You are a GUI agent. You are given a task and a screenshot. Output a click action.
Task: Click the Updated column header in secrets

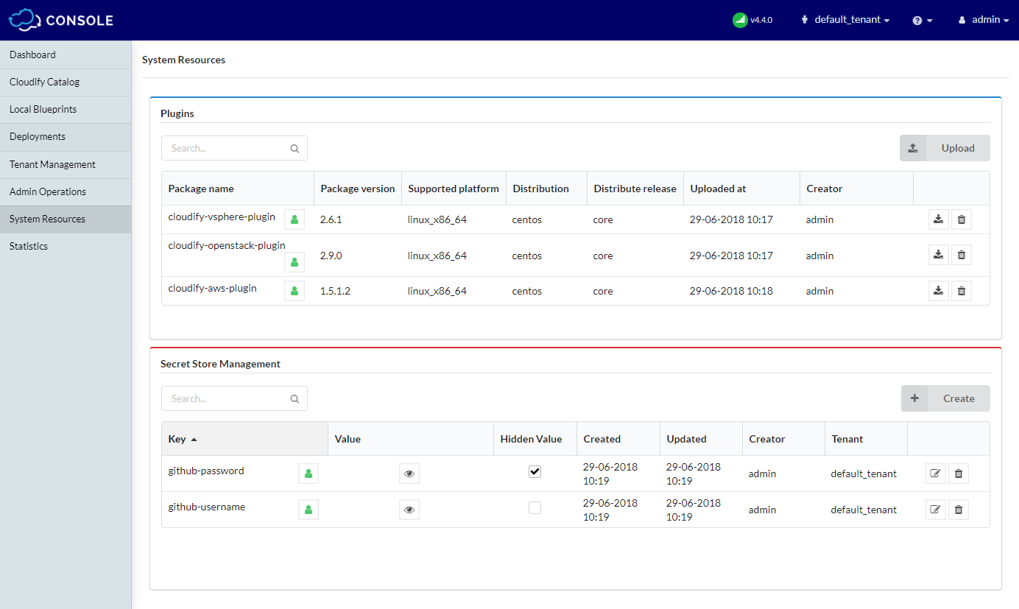702,439
